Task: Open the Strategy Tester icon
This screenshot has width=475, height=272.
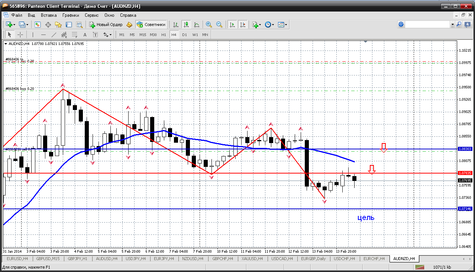Action: (79, 25)
